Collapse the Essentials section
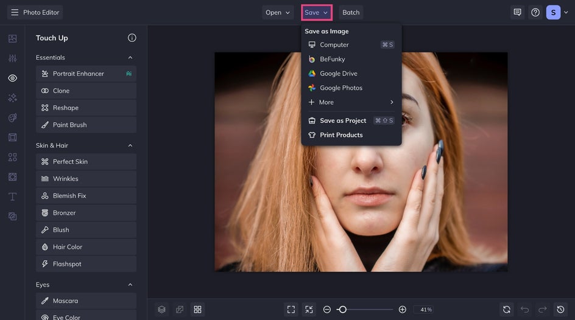 tap(130, 58)
